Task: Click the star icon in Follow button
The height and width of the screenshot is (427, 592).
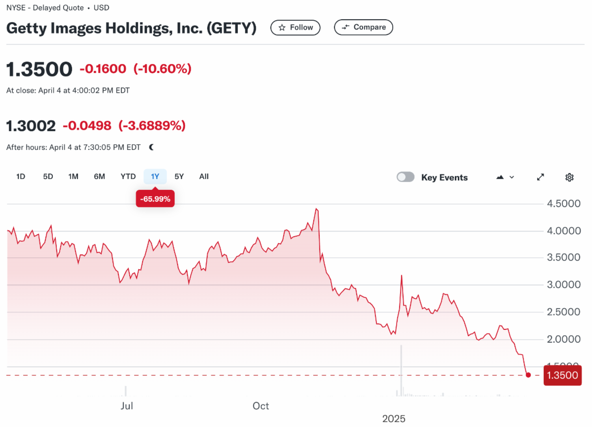Action: coord(282,28)
